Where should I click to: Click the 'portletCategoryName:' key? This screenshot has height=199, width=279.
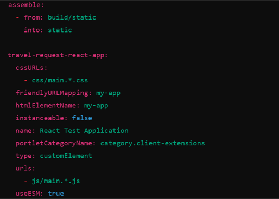[55, 143]
